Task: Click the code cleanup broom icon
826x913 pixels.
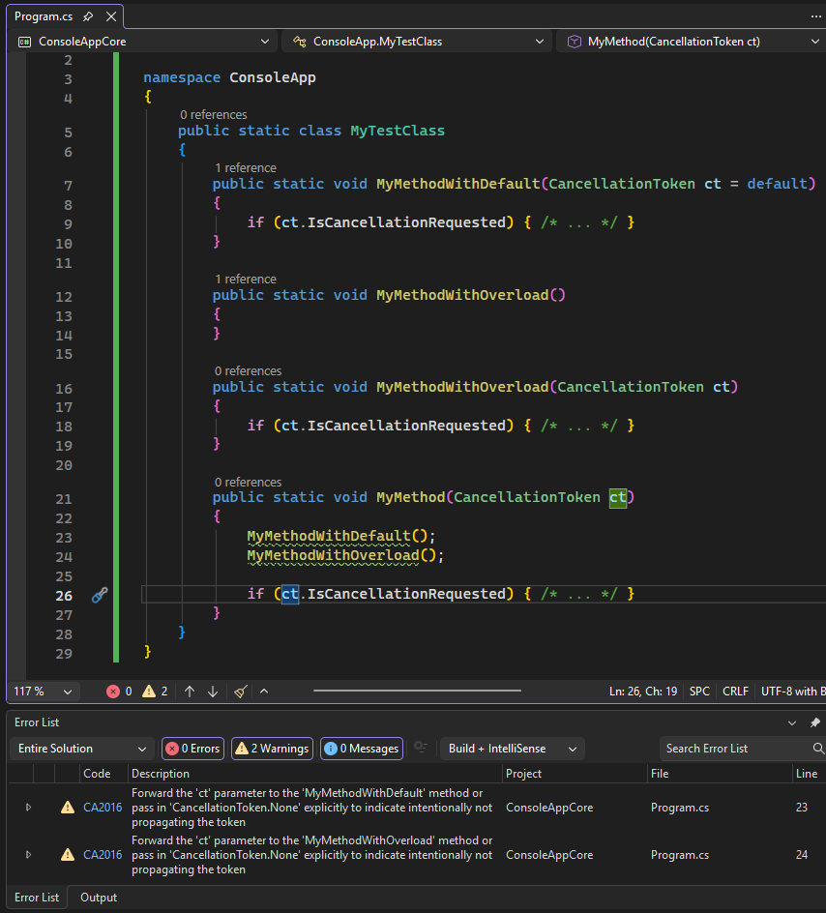Action: coord(241,692)
